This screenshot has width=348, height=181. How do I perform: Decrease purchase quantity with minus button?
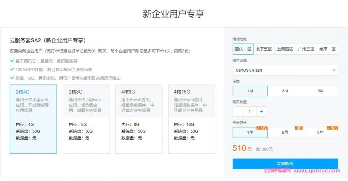tap(238, 112)
